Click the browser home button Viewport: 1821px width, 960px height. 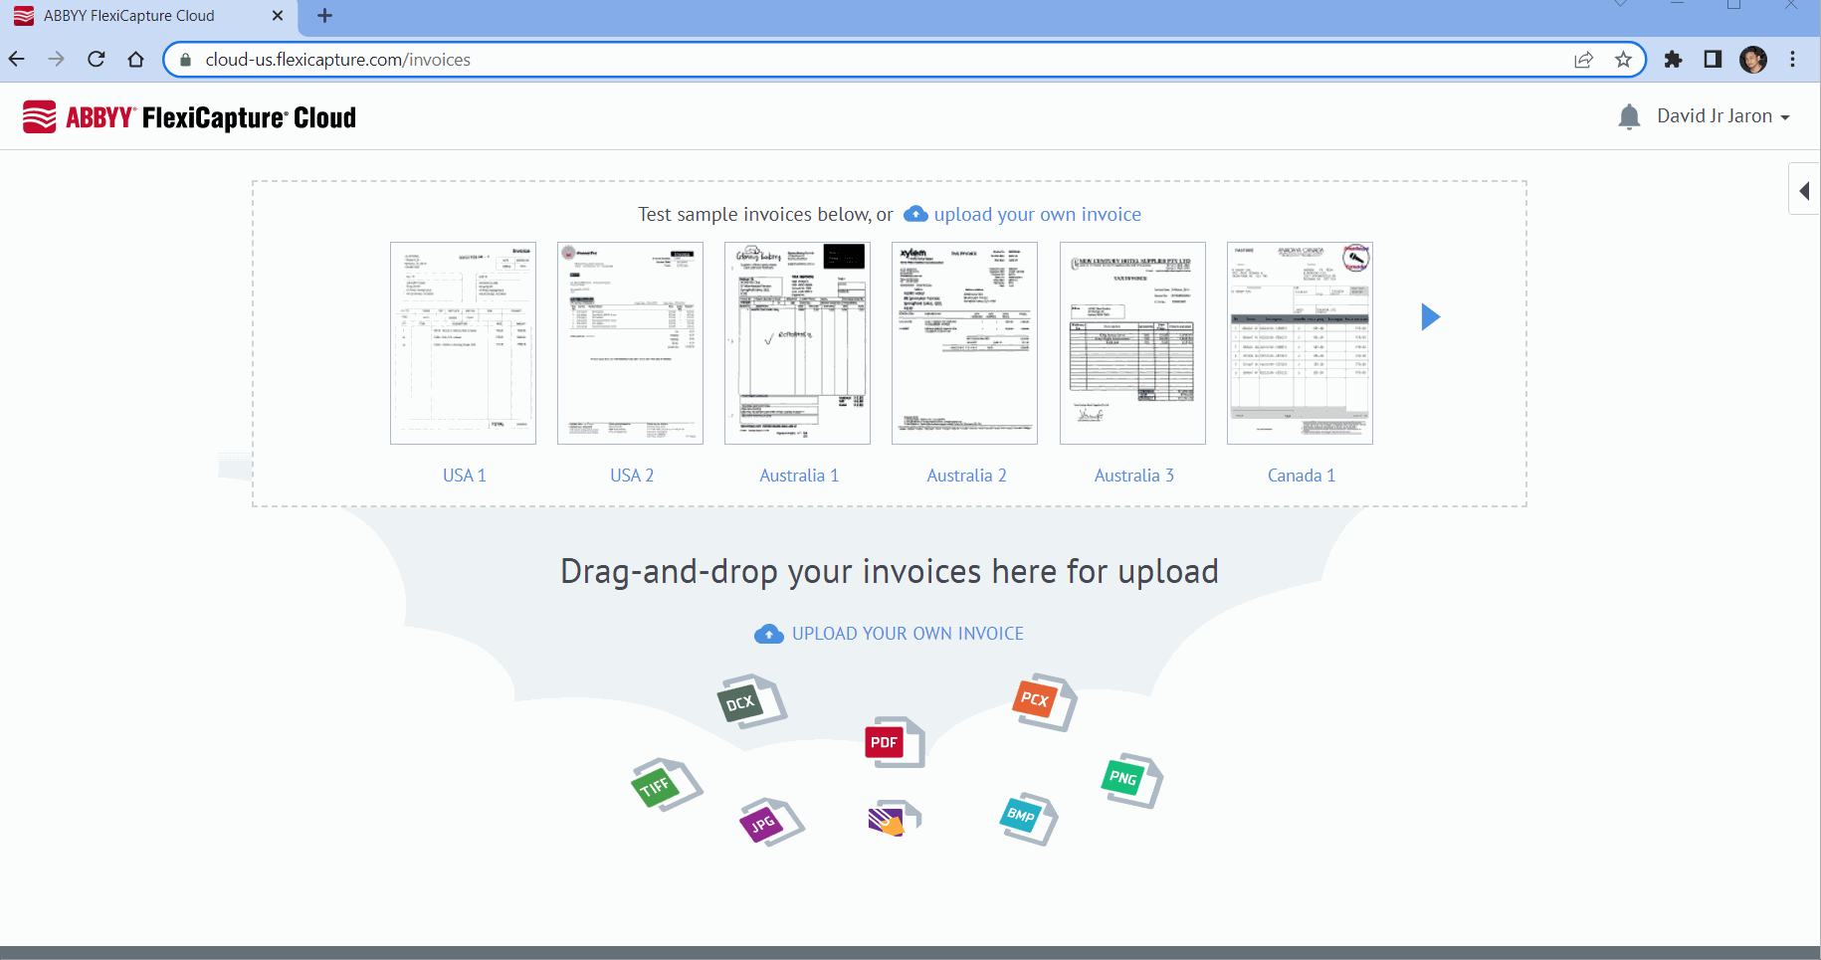click(136, 60)
